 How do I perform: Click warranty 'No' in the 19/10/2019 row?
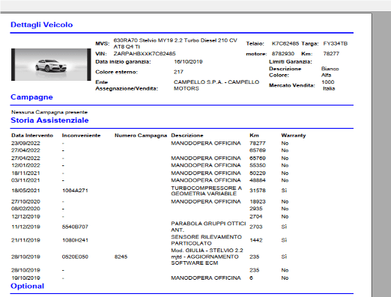pyautogui.click(x=285, y=278)
